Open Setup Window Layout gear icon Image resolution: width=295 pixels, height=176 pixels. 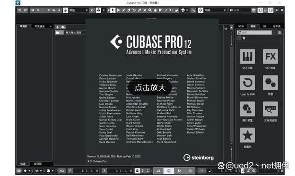(x=277, y=10)
